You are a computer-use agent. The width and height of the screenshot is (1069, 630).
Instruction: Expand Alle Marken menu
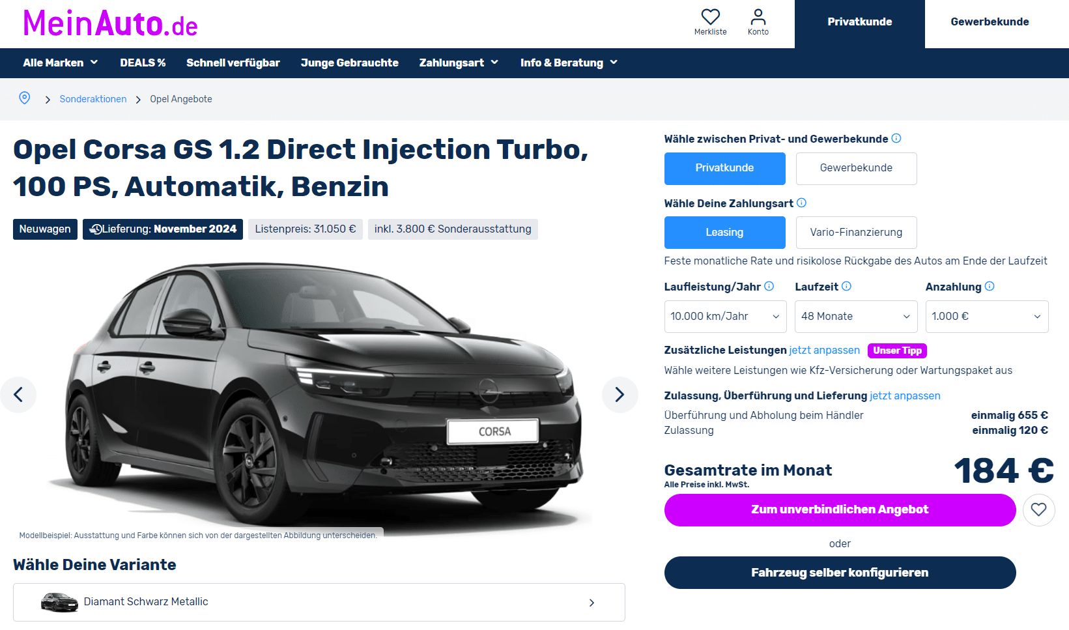[61, 63]
